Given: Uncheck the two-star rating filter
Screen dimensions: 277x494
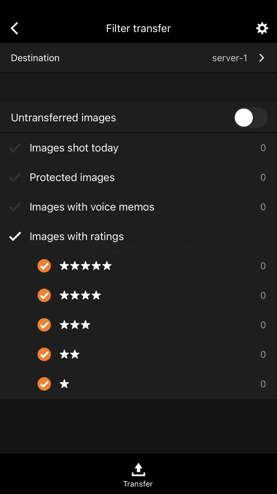Looking at the screenshot, I should pyautogui.click(x=44, y=354).
